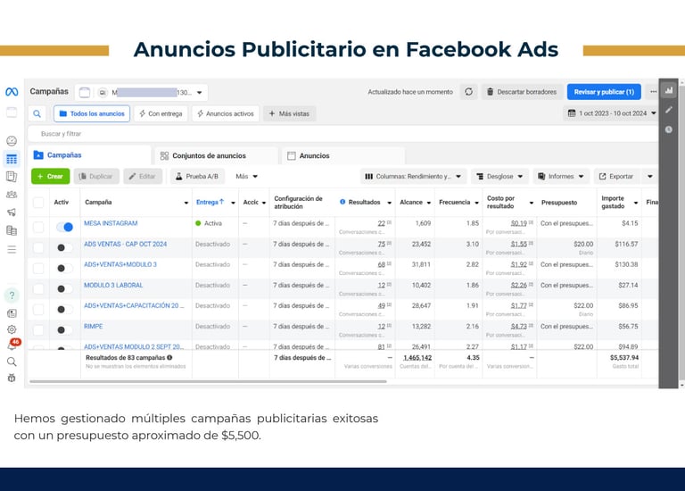
Task: Expand the Más dropdown menu
Action: tap(246, 176)
